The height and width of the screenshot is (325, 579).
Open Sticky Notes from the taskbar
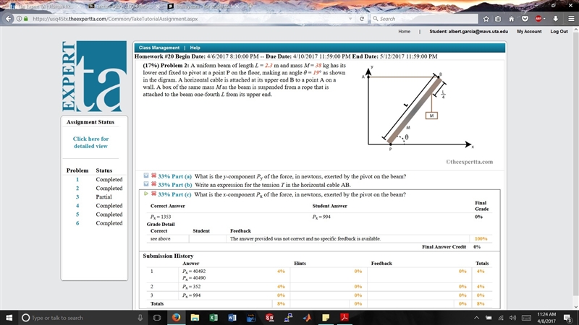click(x=326, y=318)
